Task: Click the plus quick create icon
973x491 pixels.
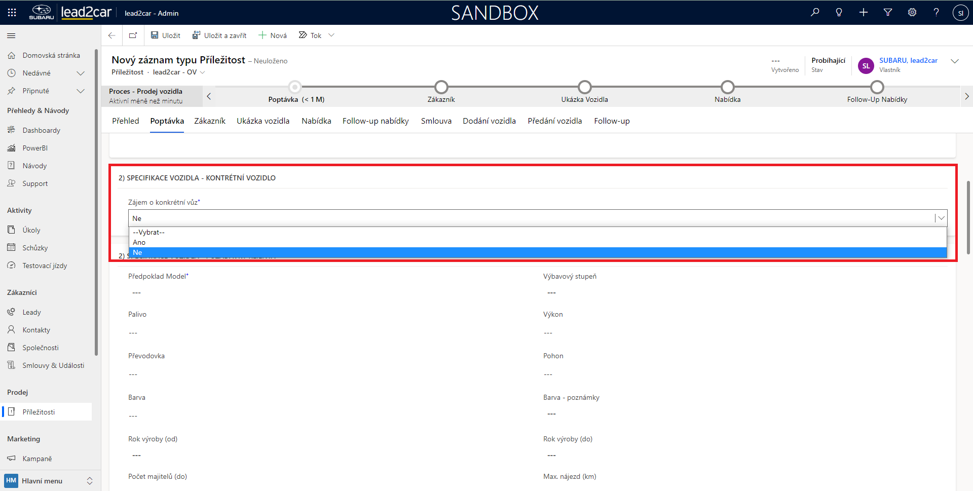Action: (864, 13)
